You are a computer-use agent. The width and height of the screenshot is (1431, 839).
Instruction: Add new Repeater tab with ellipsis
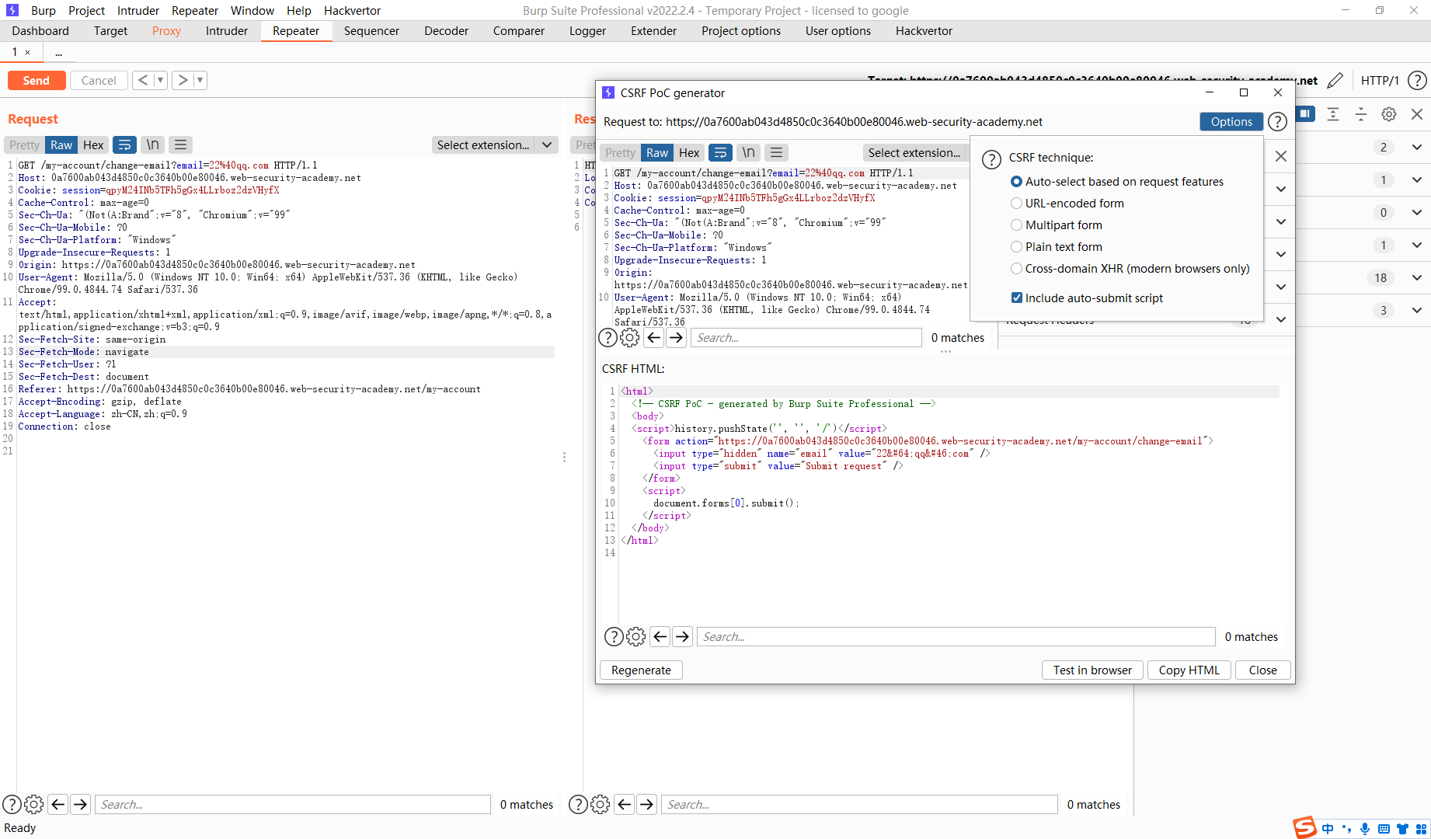tap(58, 52)
